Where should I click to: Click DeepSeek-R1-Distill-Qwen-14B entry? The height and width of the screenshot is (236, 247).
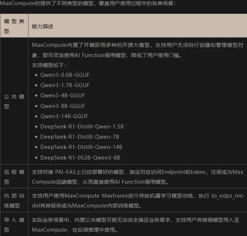tap(81, 147)
